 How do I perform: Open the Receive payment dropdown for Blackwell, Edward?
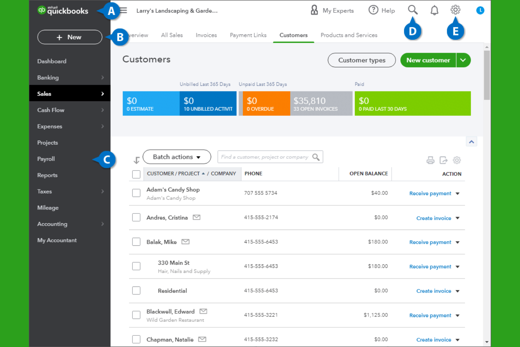(457, 315)
